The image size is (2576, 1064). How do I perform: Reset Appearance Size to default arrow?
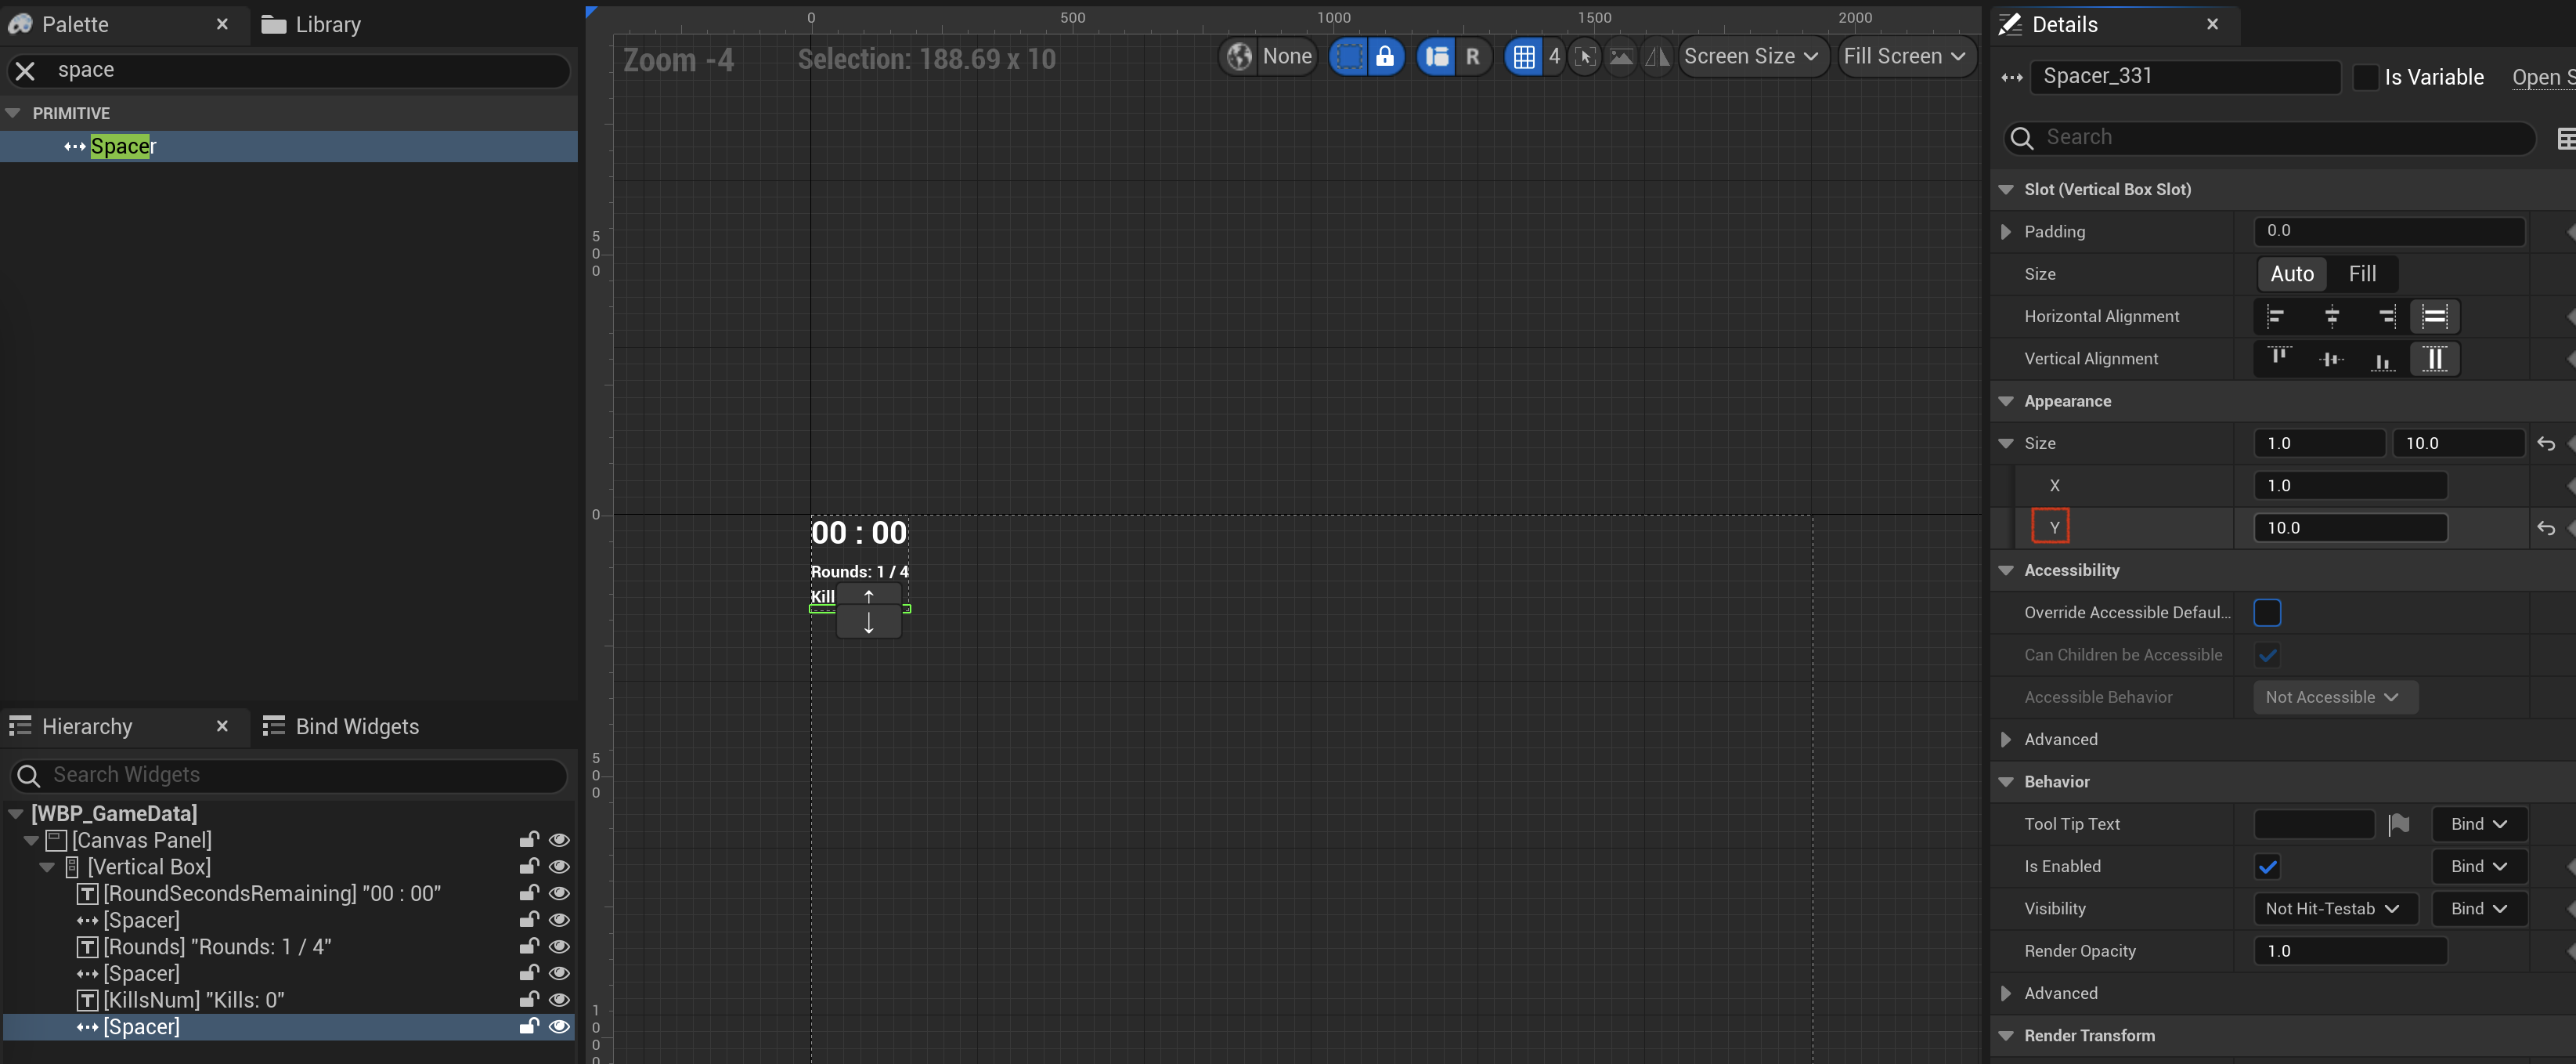[2546, 443]
